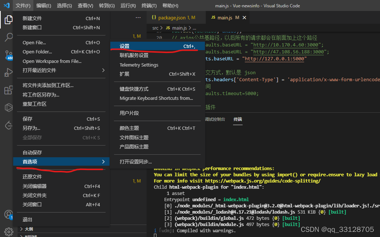Open the Run and Debug view

click(8, 72)
